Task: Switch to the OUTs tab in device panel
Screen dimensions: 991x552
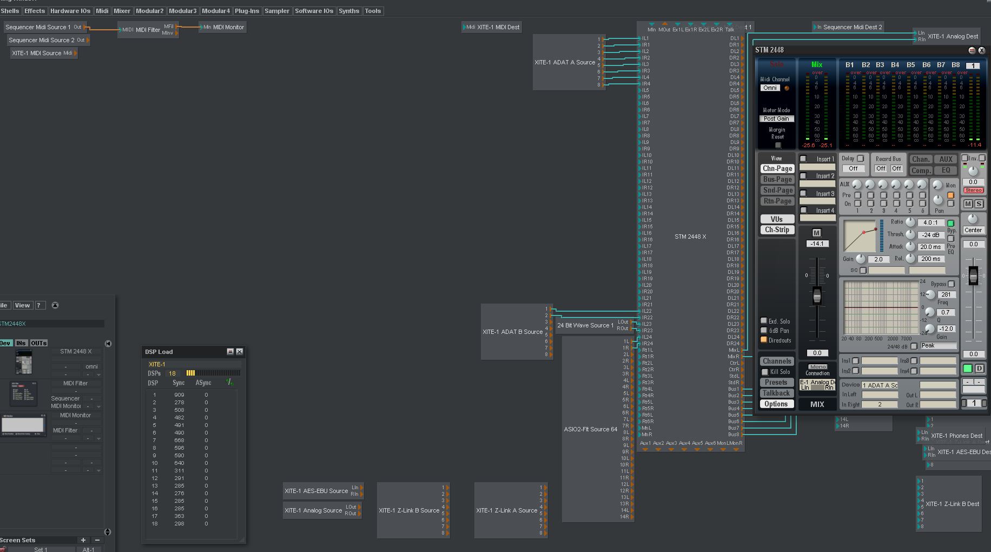Action: pos(38,343)
